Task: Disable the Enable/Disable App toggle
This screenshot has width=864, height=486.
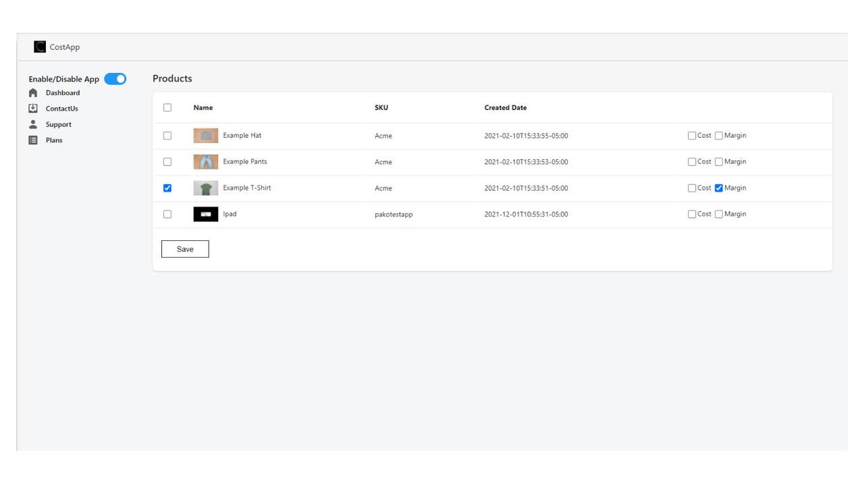Action: tap(115, 78)
